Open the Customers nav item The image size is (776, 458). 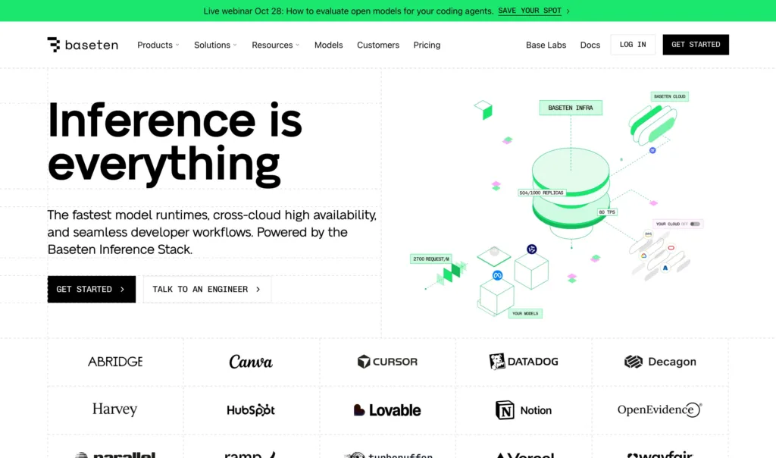coord(378,45)
